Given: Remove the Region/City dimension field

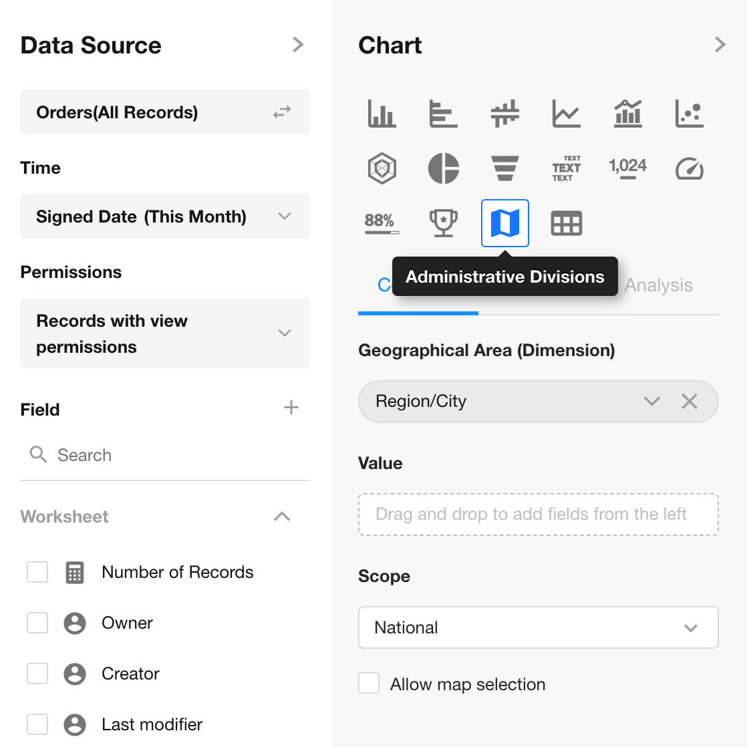Looking at the screenshot, I should tap(689, 402).
